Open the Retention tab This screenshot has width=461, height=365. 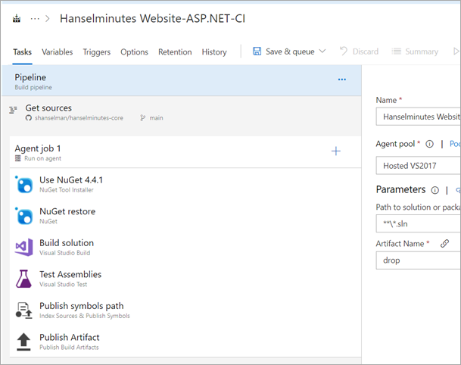[x=175, y=51]
